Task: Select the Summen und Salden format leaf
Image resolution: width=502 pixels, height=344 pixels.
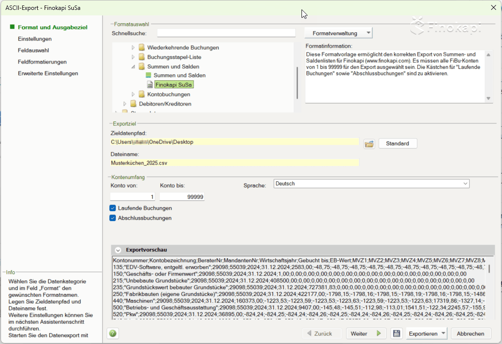Action: coord(180,75)
